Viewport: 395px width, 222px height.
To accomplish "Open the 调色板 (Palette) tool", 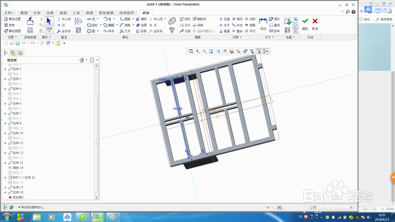I will pos(172,25).
